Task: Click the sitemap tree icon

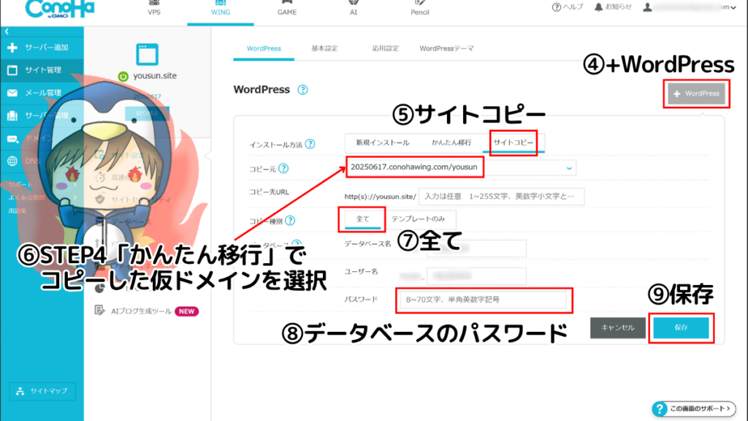Action: pos(20,391)
